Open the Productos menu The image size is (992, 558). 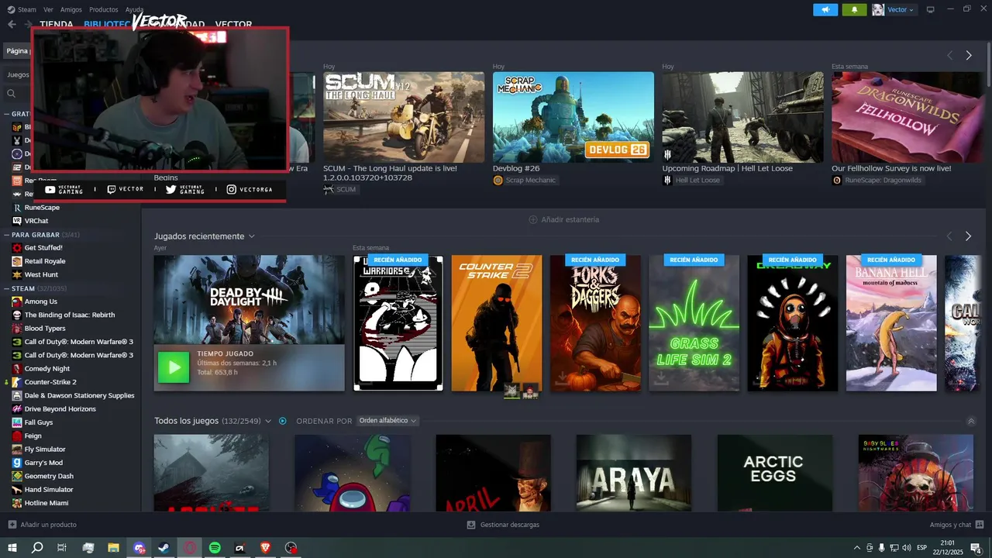pos(103,9)
